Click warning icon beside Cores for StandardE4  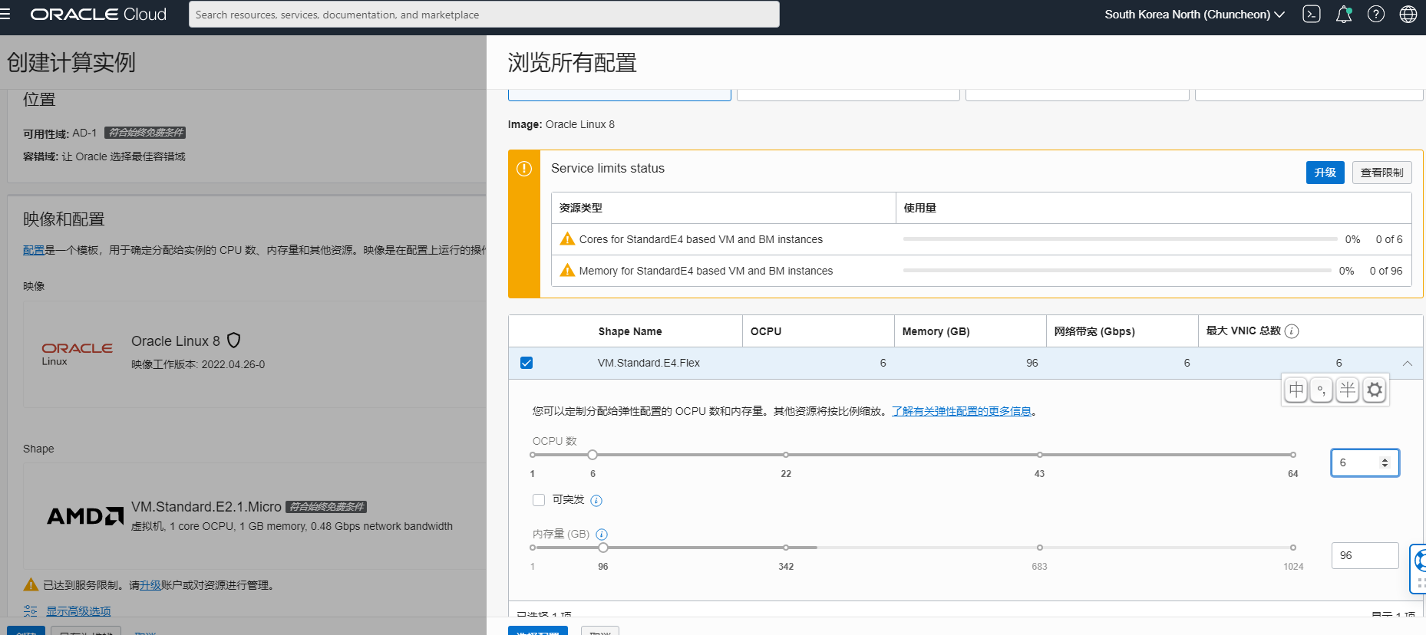tap(567, 239)
